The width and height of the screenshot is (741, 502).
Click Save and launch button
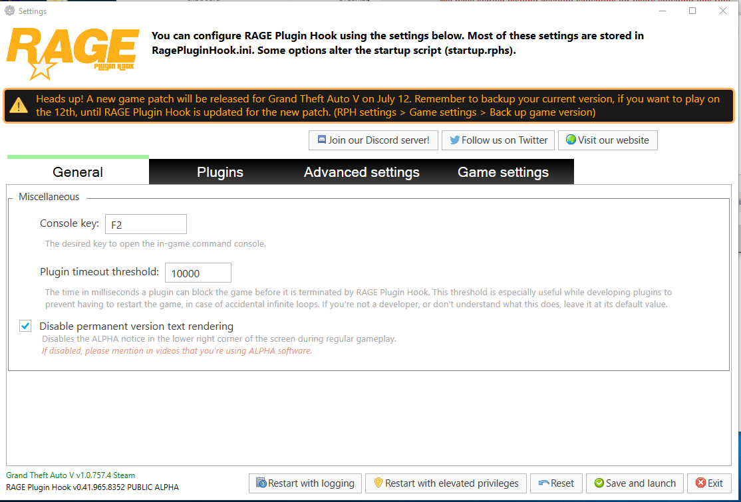click(x=635, y=483)
